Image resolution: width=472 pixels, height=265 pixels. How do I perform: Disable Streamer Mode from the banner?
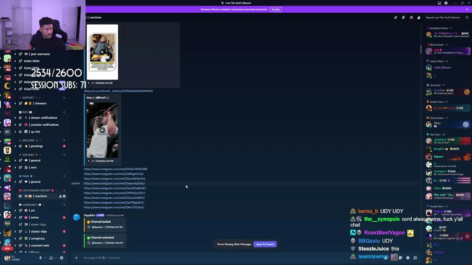pyautogui.click(x=275, y=9)
